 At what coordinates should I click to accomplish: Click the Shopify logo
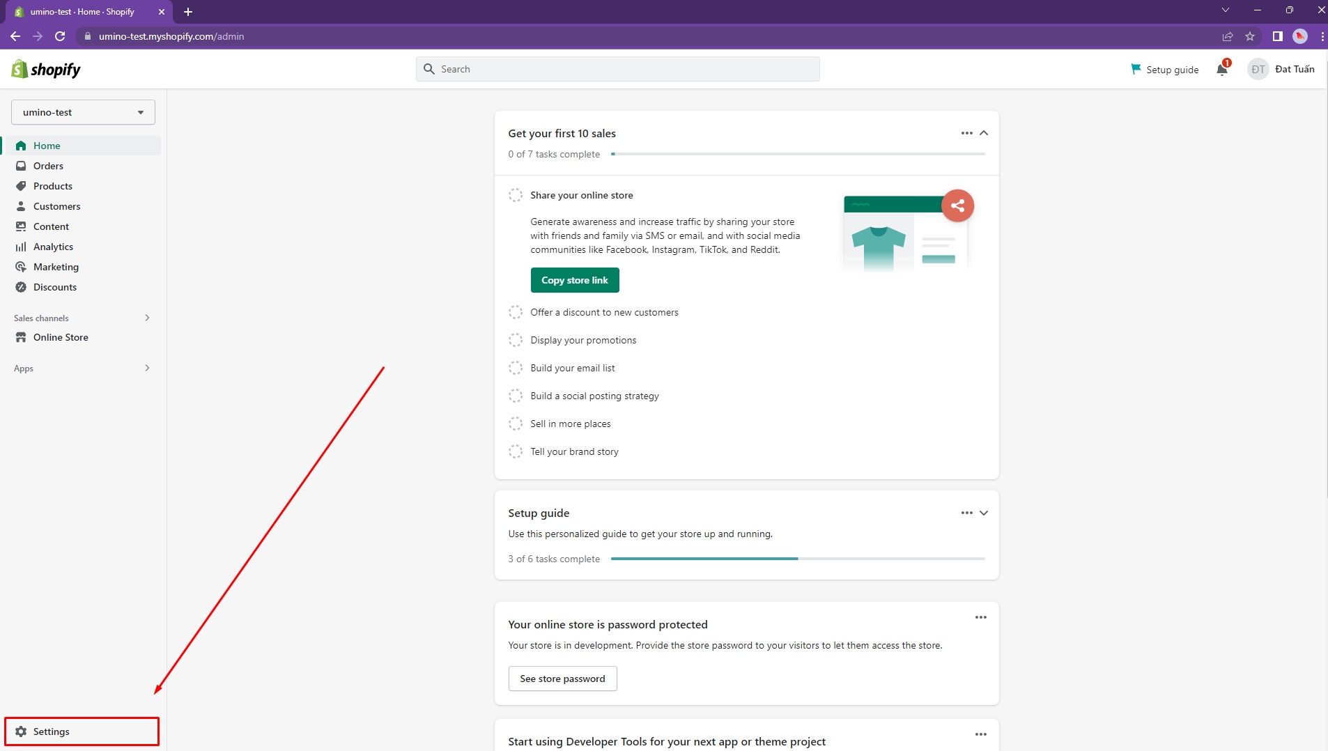[x=46, y=69]
